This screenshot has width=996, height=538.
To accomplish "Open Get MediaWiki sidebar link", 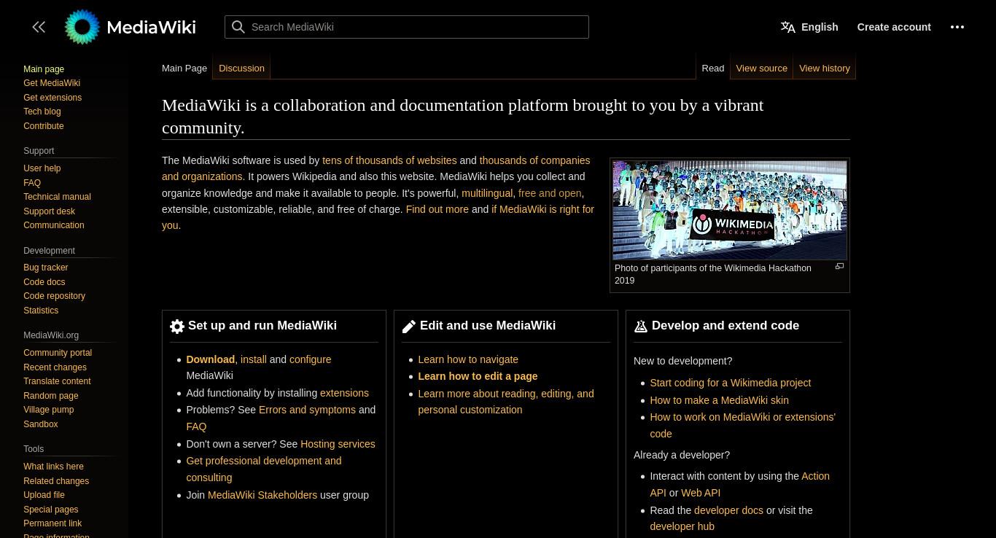I will point(52,83).
